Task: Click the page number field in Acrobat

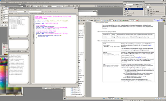Action: [111, 98]
